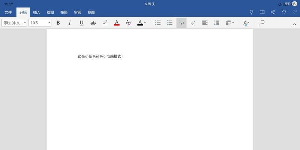The height and width of the screenshot is (150, 300).
Task: Open the 绘图 tab
Action: pyautogui.click(x=50, y=12)
